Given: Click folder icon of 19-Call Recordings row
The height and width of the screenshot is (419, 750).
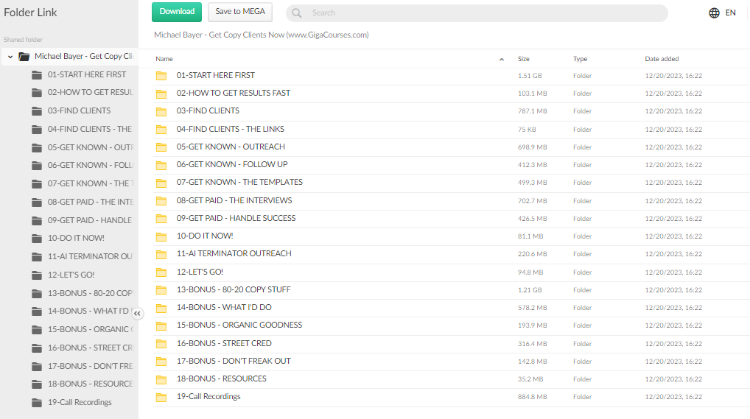Looking at the screenshot, I should 161,397.
